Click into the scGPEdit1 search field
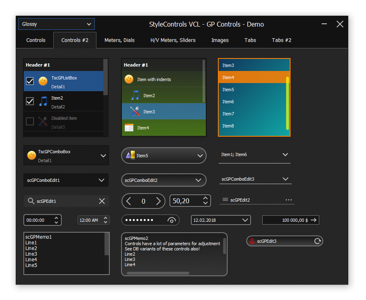Image resolution: width=366 pixels, height=300 pixels. click(x=66, y=201)
